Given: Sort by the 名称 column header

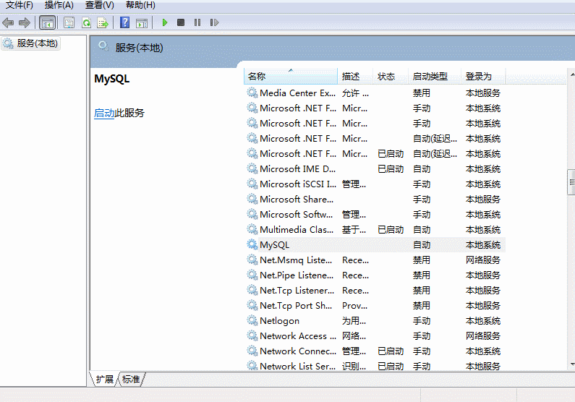Looking at the screenshot, I should pyautogui.click(x=291, y=77).
